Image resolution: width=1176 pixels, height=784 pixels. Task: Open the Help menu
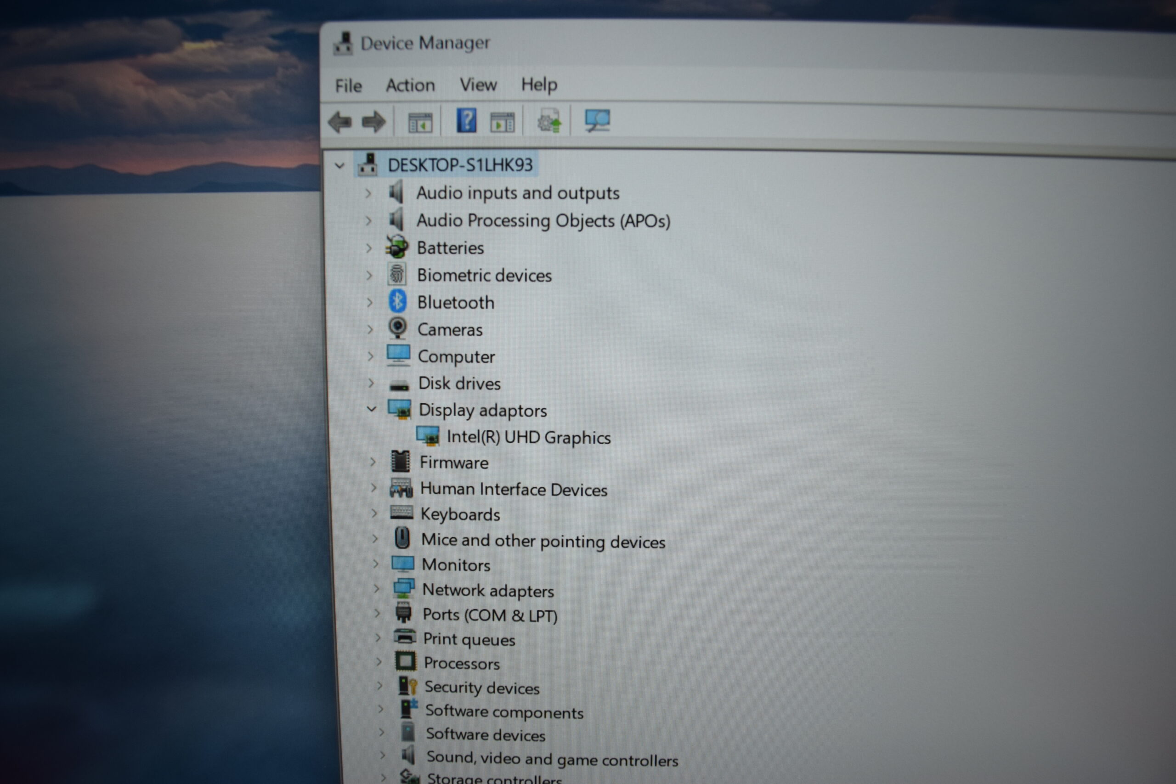539,85
